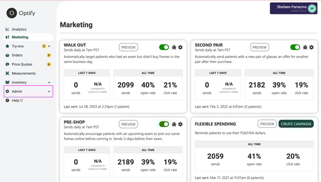Turn off the Second Pair campaign toggle
This screenshot has height=182, width=321.
(x=295, y=47)
